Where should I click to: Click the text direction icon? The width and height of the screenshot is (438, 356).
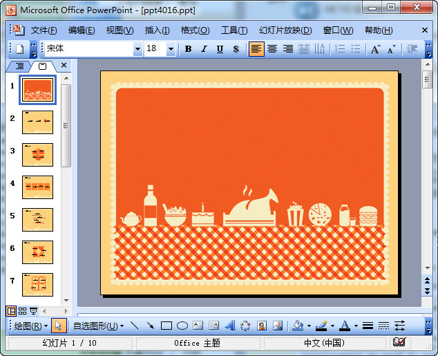point(320,49)
